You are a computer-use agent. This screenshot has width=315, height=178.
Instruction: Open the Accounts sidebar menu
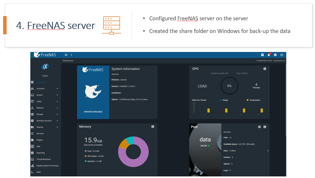tap(40, 89)
